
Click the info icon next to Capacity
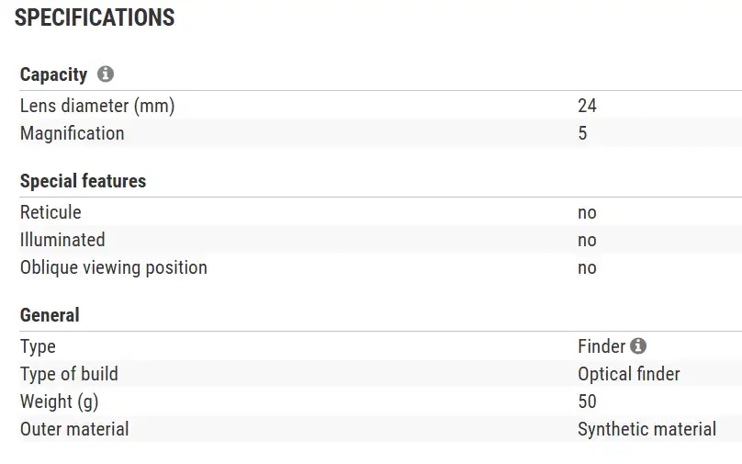click(x=106, y=74)
